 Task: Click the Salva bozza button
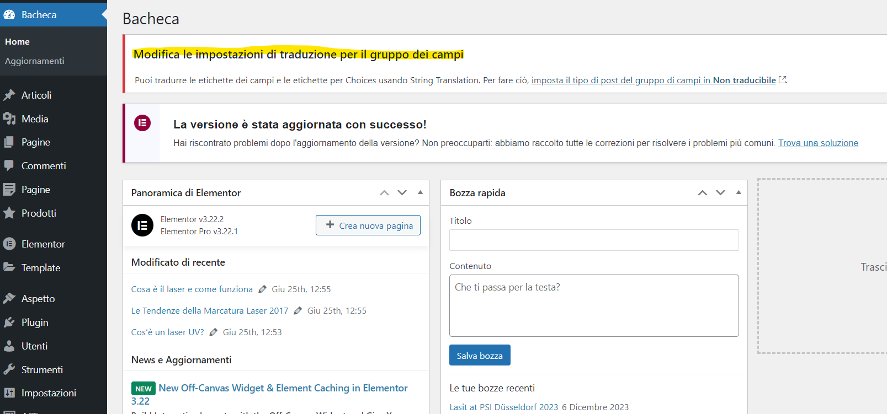[x=480, y=355]
